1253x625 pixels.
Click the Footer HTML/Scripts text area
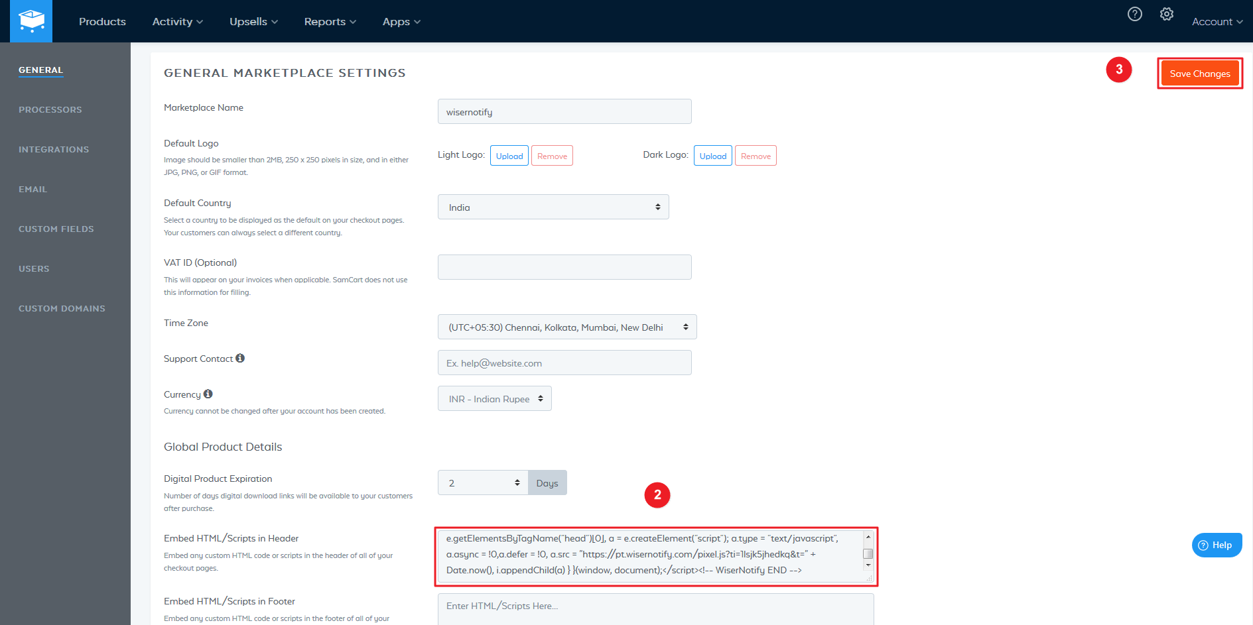pos(655,608)
